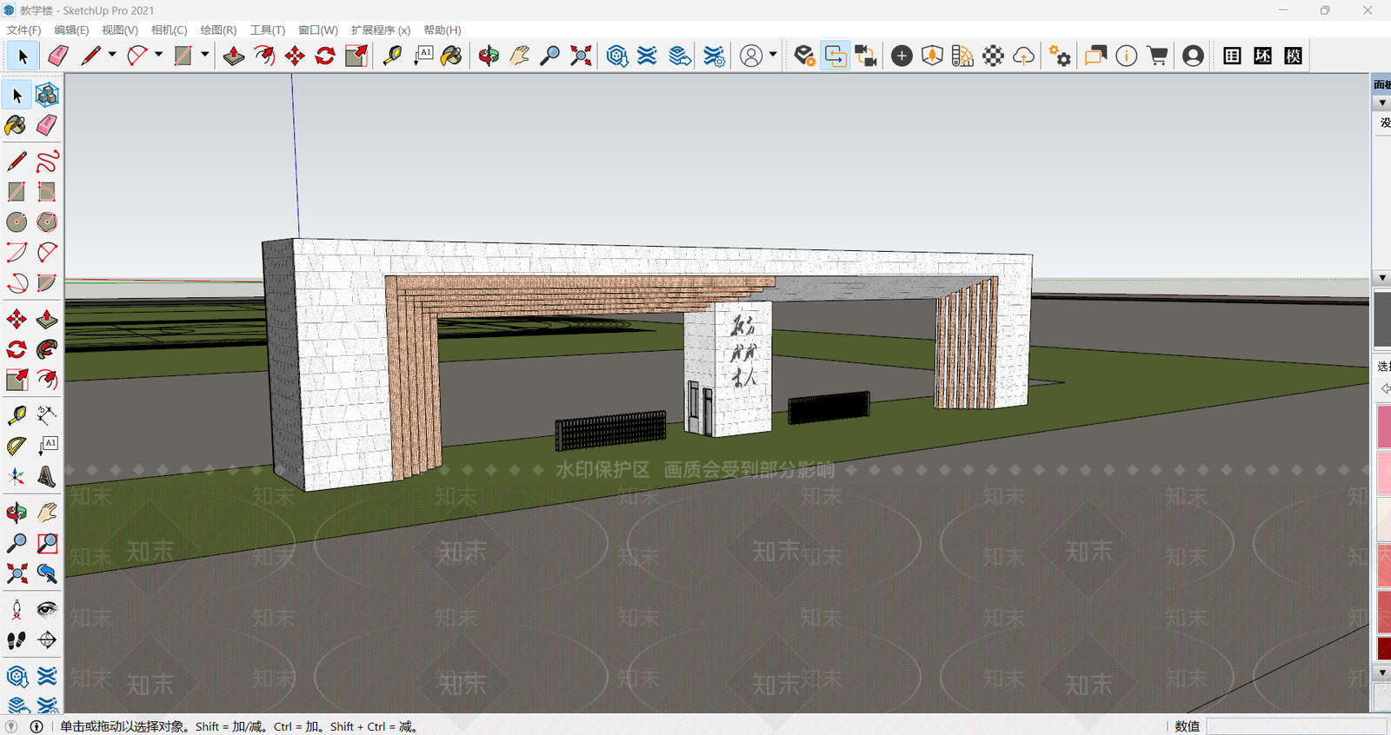1391x735 pixels.
Task: Click the geo-location icon in the status bar
Action: point(11,726)
